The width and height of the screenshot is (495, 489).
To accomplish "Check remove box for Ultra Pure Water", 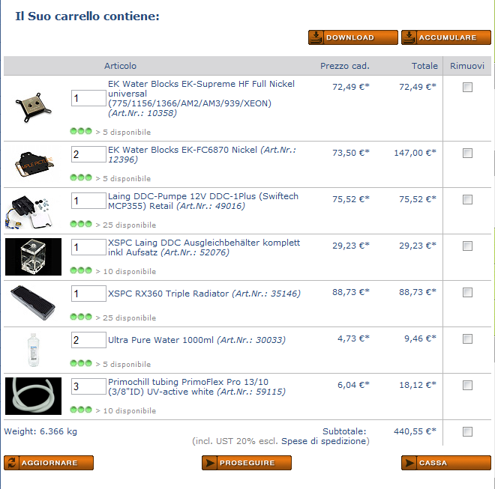I will [467, 339].
